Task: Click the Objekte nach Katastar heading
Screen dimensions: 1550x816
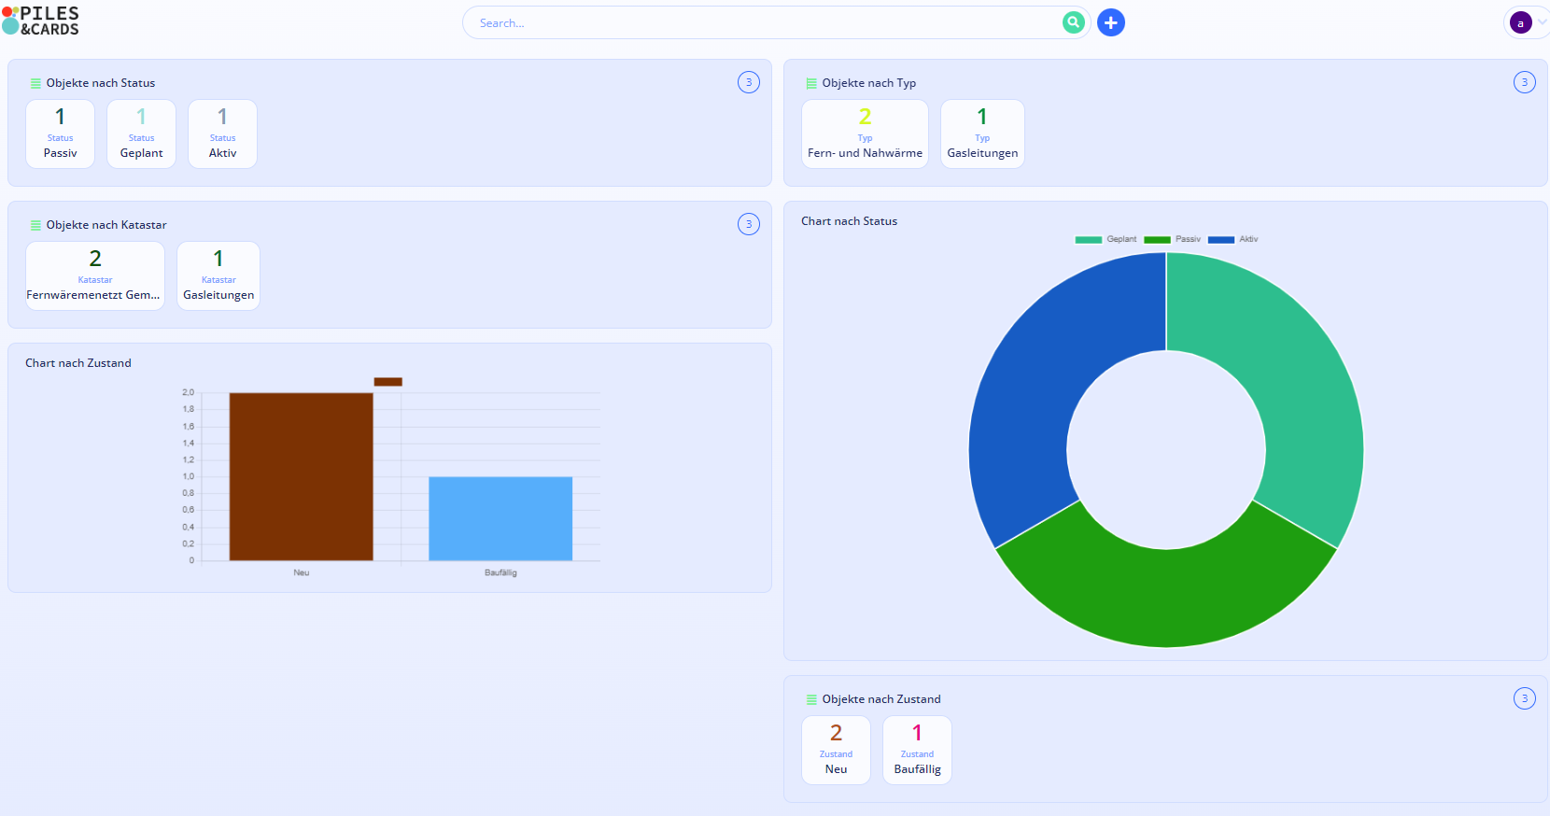Action: point(106,225)
